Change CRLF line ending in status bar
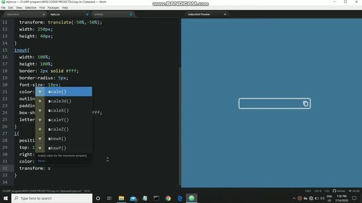This screenshot has height=203, width=362. coord(308,191)
